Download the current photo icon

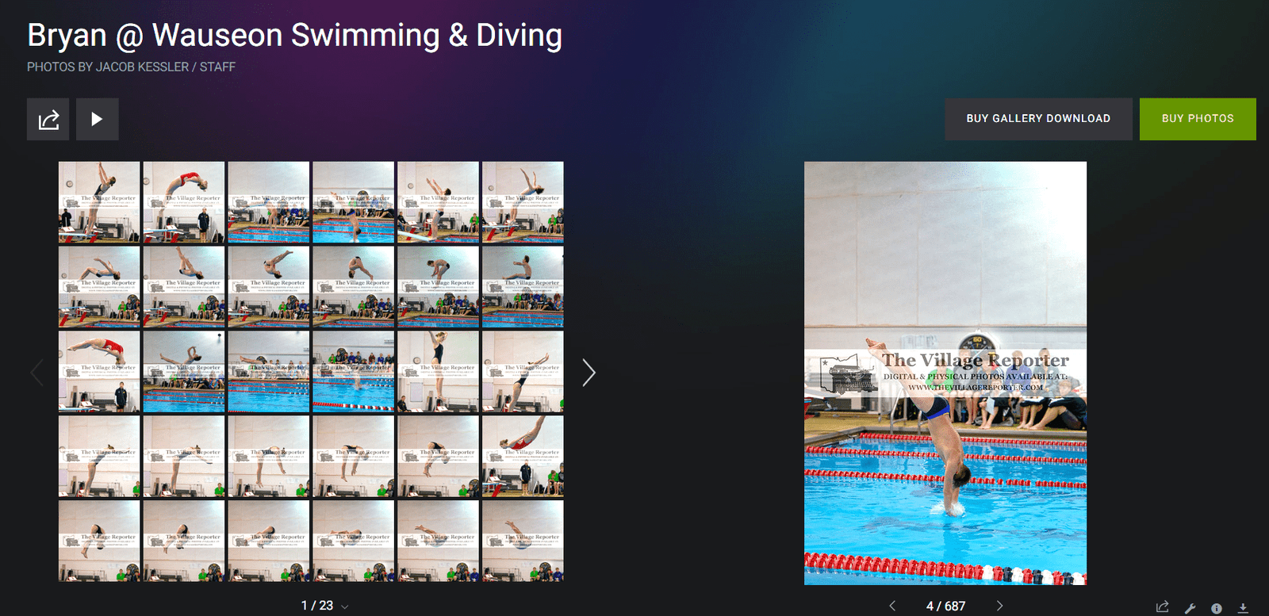(x=1243, y=608)
